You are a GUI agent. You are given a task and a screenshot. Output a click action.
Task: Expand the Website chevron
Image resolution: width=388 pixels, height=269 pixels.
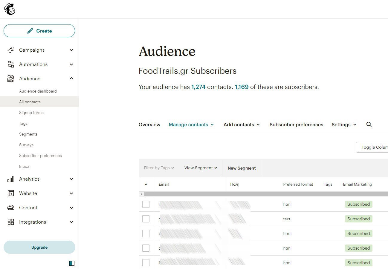click(x=71, y=193)
